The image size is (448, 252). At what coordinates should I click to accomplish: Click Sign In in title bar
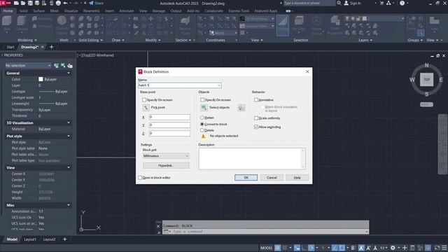tap(352, 3)
